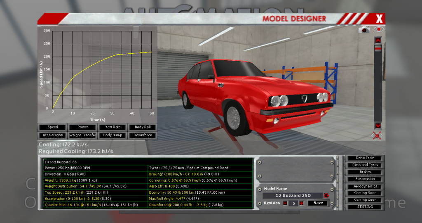Increase revision with plus button
The width and height of the screenshot is (422, 223).
[302, 203]
